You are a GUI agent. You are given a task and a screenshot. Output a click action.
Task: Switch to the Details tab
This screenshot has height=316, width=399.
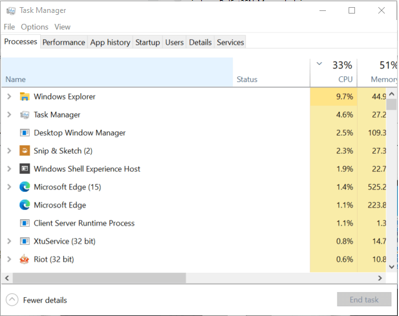pos(200,42)
